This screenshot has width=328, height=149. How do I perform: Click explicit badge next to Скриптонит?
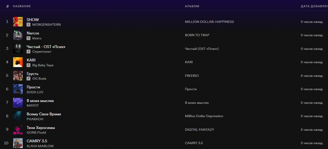[28, 51]
